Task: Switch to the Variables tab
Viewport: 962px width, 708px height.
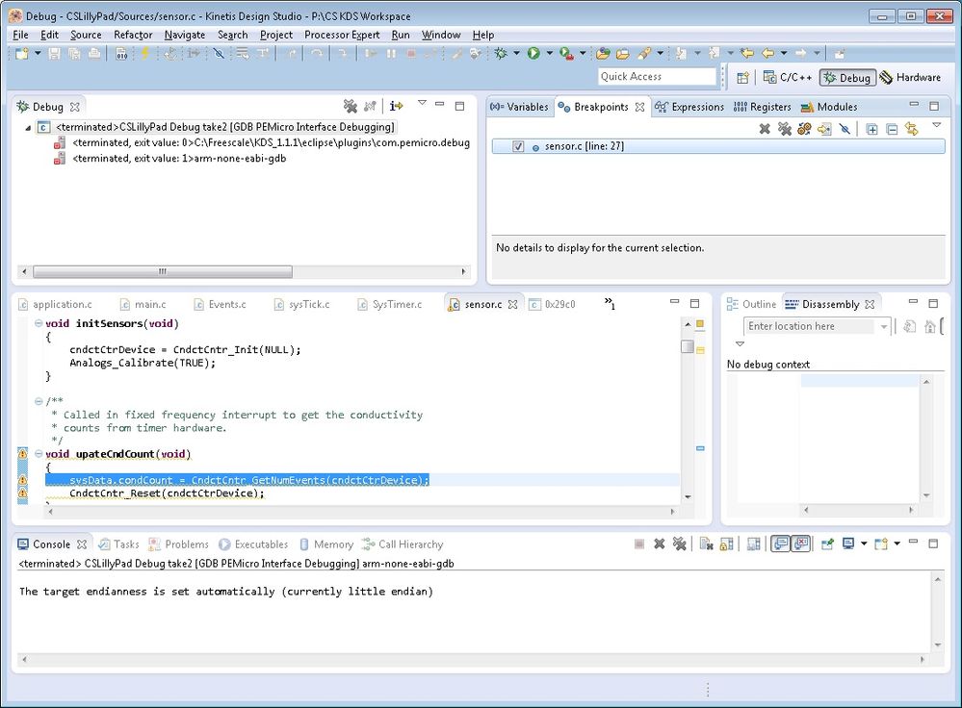Action: (x=519, y=107)
